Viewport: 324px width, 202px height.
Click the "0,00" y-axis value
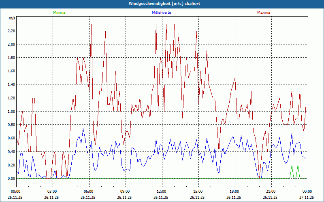point(12,179)
